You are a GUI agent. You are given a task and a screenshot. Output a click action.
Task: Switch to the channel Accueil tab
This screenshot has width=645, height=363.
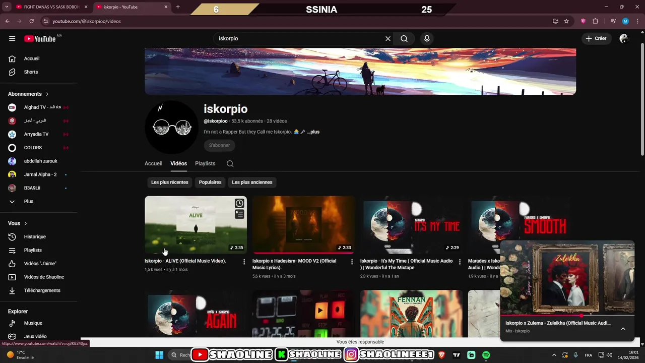153,164
